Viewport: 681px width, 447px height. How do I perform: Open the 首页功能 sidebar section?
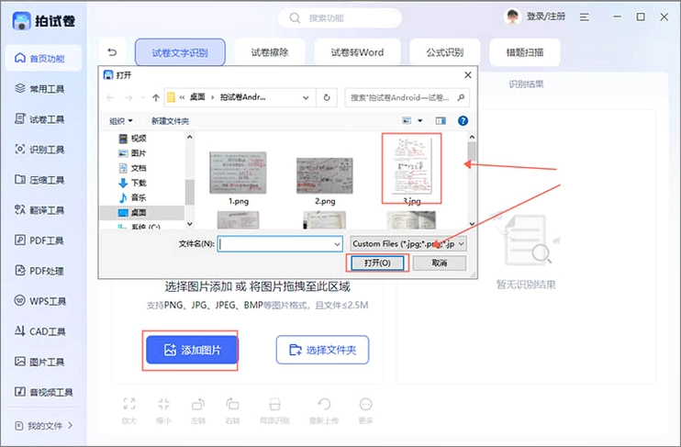43,58
